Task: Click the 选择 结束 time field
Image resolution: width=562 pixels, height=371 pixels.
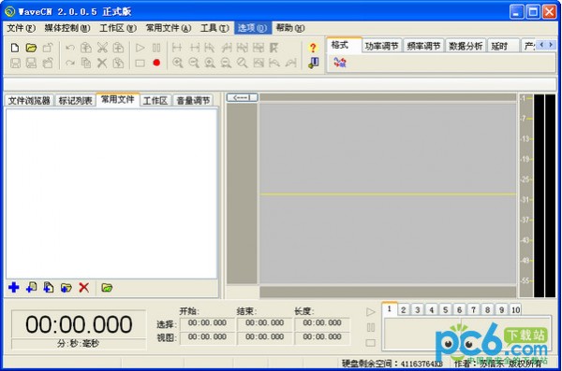Action: tap(264, 323)
